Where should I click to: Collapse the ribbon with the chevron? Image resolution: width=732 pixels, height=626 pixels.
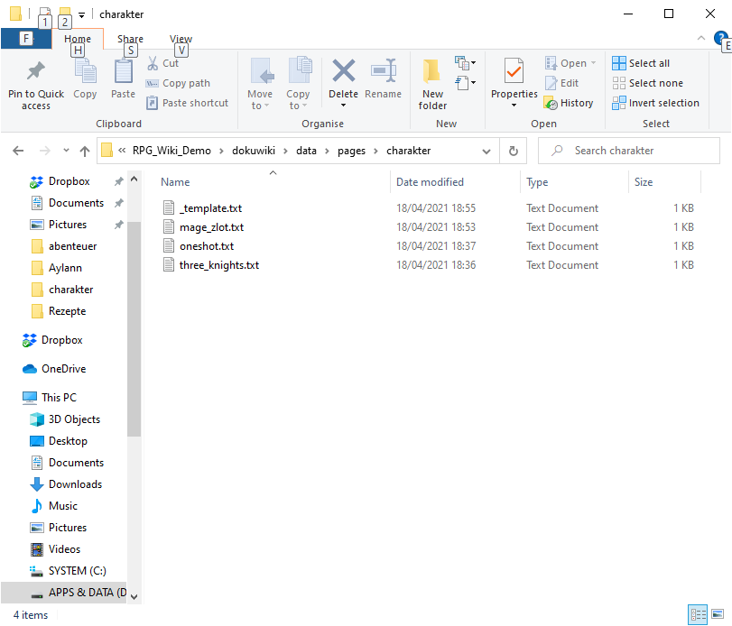pos(700,38)
